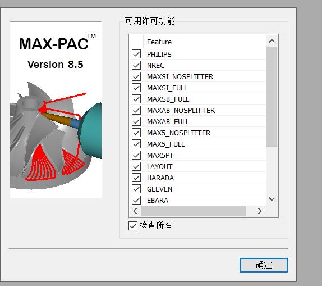Toggle the 检查所有 check-all checkbox
This screenshot has height=286, width=322.
[133, 226]
